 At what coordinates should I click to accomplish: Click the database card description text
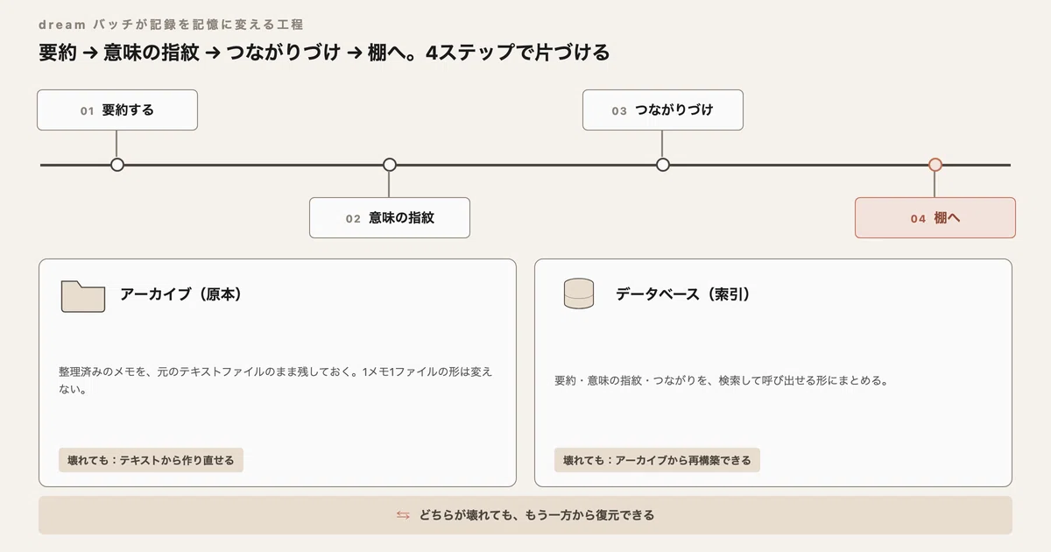722,381
